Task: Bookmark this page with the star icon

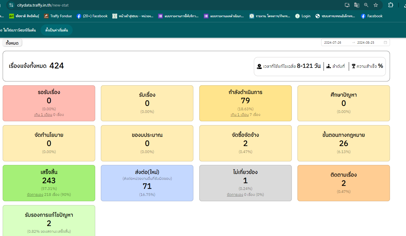Action: (x=376, y=5)
